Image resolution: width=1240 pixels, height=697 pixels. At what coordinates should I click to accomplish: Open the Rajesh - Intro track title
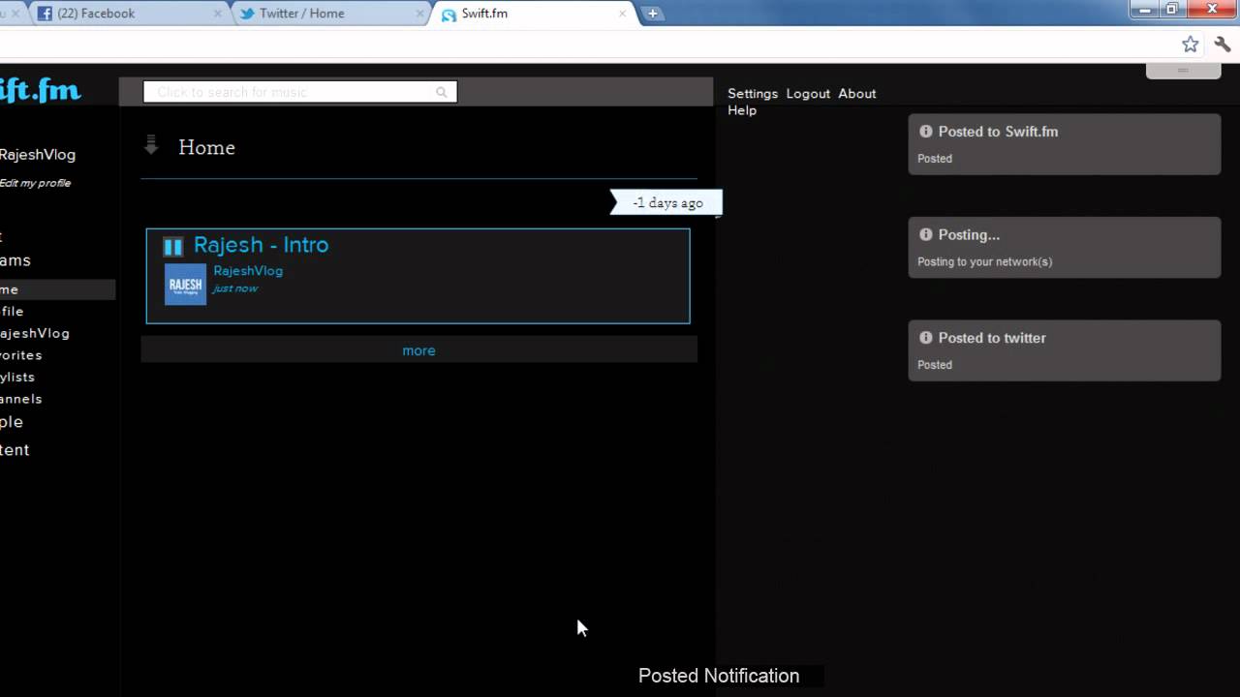click(262, 245)
